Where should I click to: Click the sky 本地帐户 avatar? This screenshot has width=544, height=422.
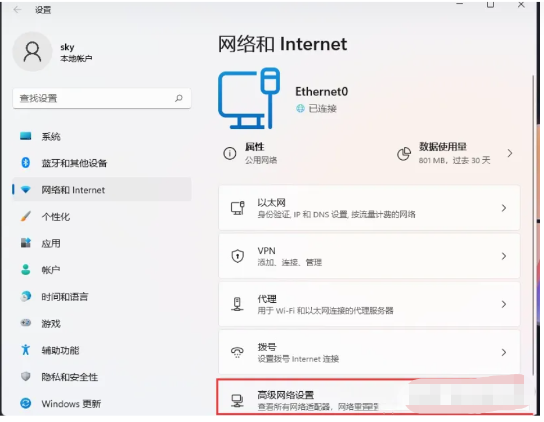[32, 51]
